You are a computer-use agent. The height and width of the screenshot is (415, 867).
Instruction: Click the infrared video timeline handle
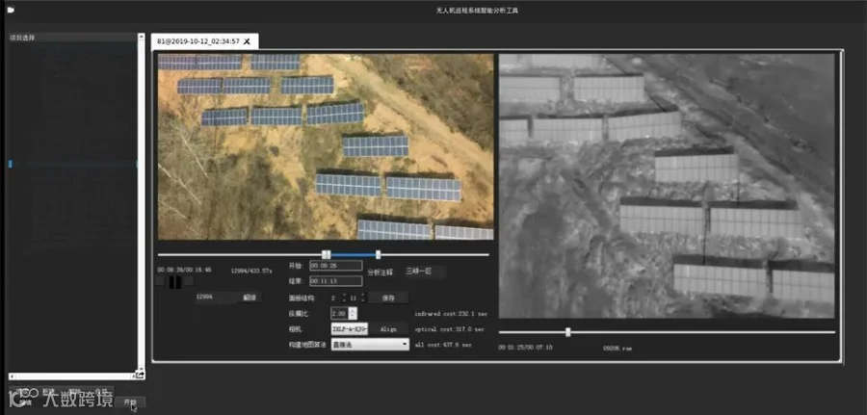tap(567, 332)
